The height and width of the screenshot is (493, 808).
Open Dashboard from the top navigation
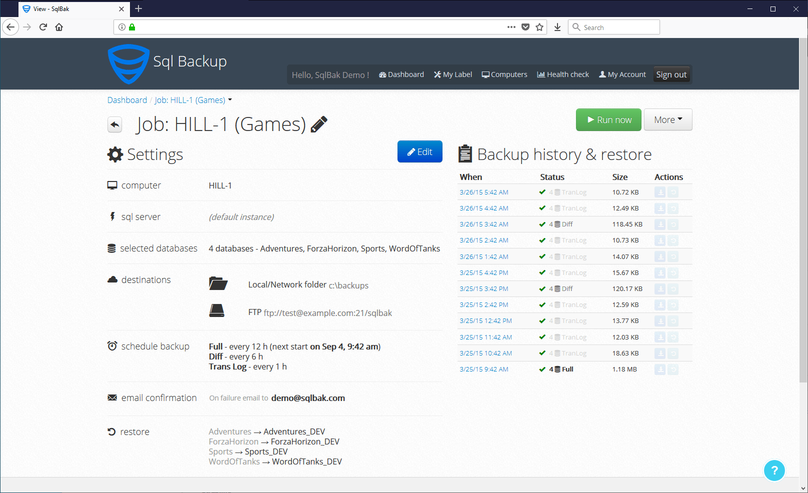click(x=401, y=74)
